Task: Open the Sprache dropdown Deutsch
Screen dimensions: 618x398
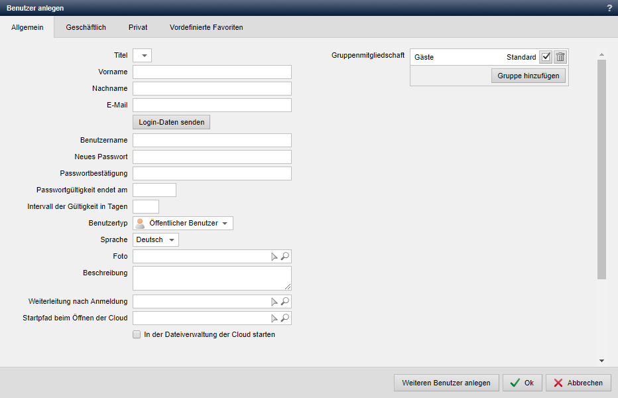Action: click(156, 240)
